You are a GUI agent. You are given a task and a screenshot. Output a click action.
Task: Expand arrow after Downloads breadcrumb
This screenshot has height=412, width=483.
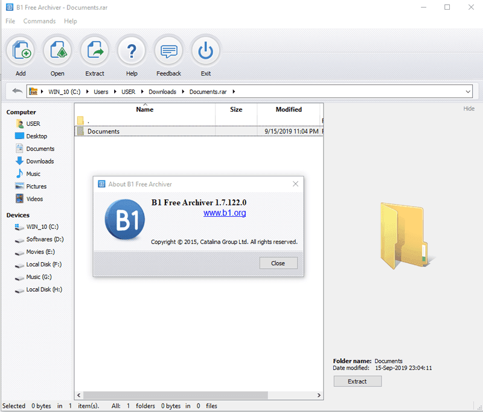point(183,91)
